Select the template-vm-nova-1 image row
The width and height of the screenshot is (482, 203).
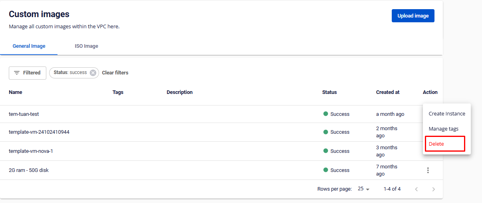(31, 151)
